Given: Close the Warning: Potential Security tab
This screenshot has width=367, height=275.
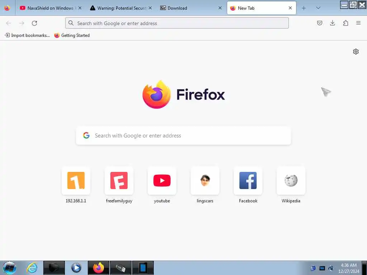Looking at the screenshot, I should tap(150, 8).
